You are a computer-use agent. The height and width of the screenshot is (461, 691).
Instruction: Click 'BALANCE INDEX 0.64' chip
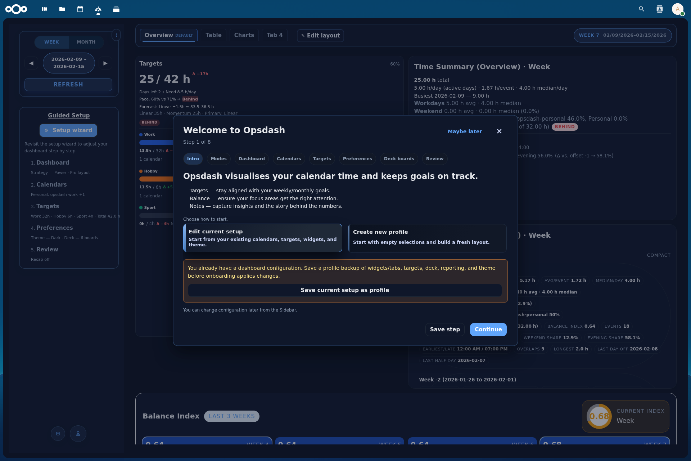point(571,326)
